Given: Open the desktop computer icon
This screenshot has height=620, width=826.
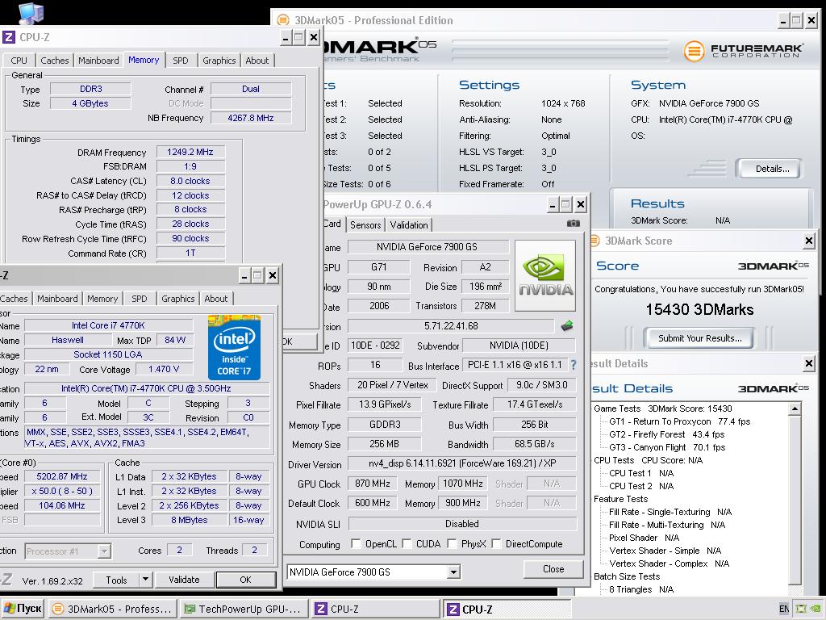Looking at the screenshot, I should [x=31, y=12].
